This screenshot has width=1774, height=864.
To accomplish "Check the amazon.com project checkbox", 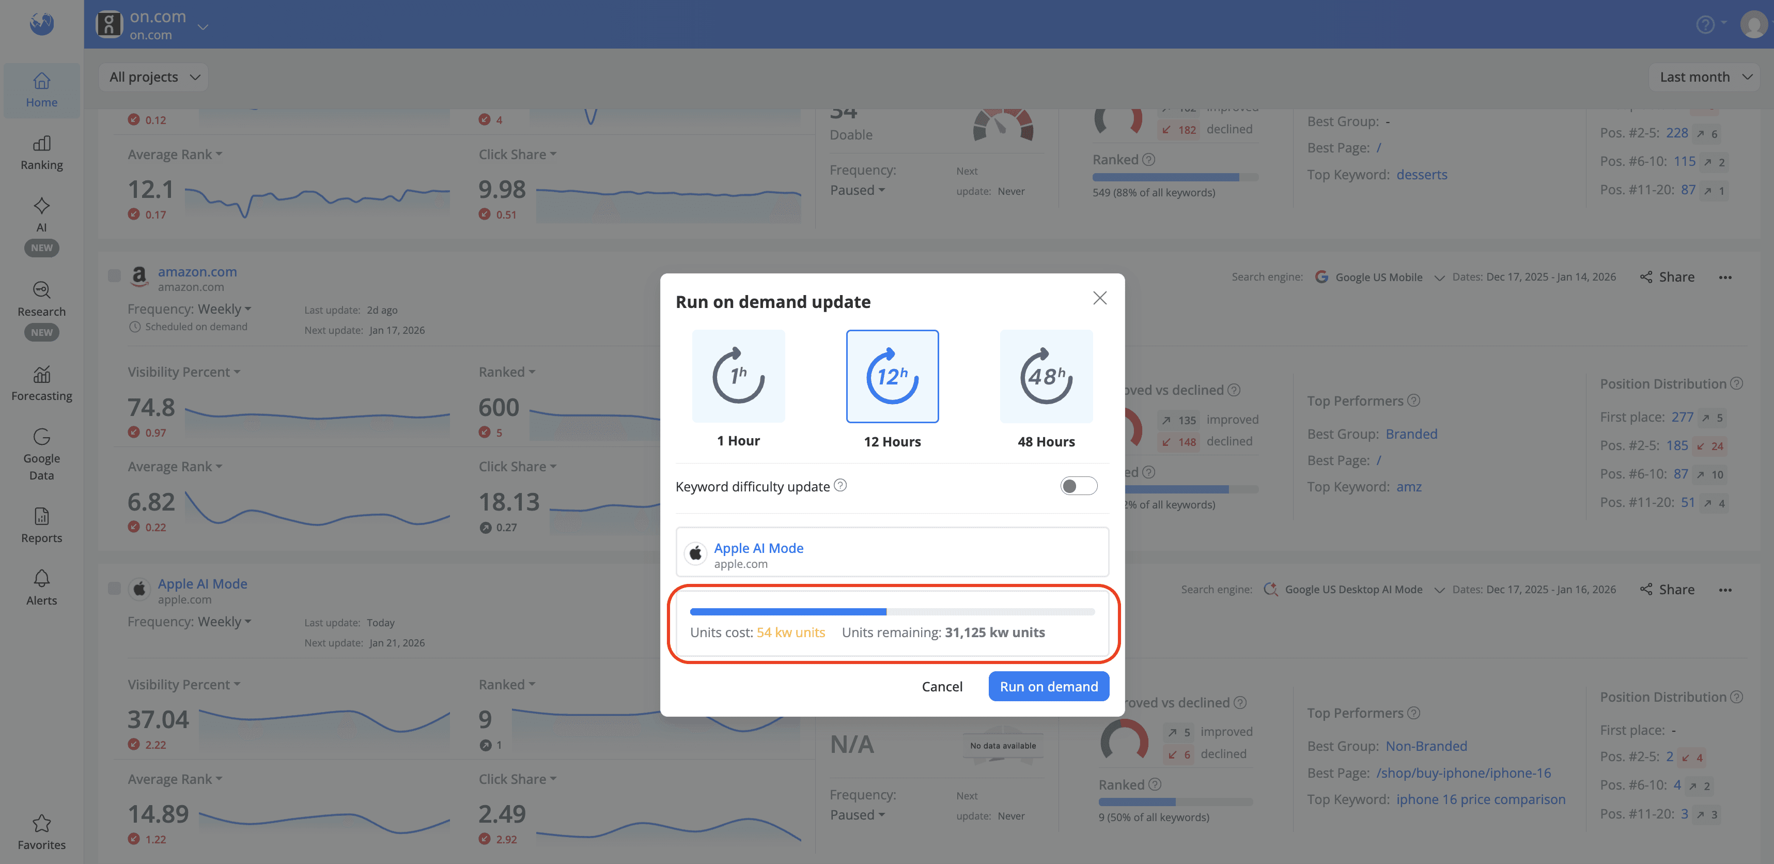I will [114, 275].
